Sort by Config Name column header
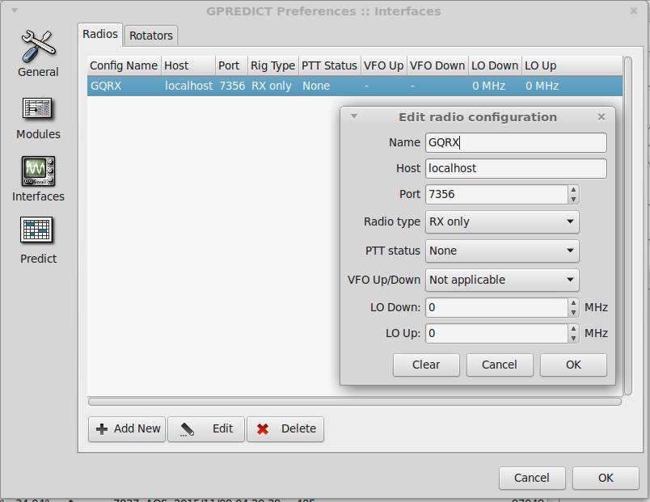This screenshot has width=650, height=502. (x=124, y=65)
